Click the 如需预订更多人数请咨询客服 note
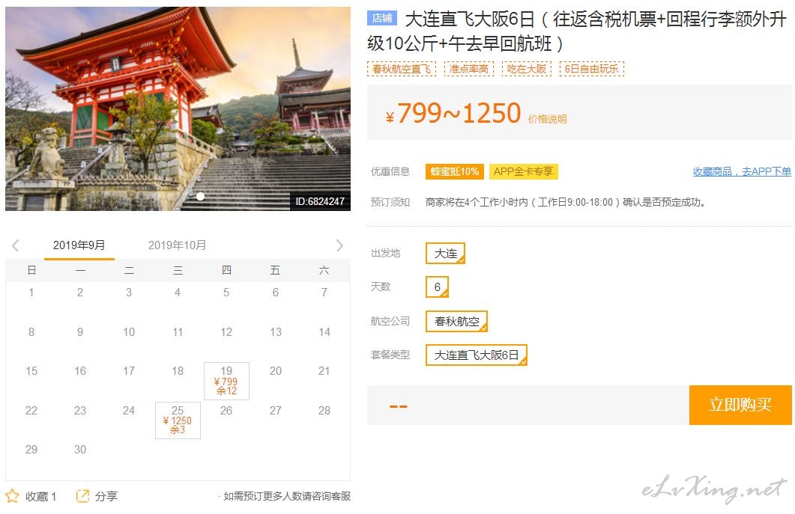Viewport: 795px width, 514px height. coord(287,496)
